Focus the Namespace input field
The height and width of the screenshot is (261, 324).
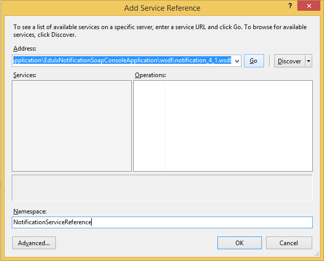[162, 222]
